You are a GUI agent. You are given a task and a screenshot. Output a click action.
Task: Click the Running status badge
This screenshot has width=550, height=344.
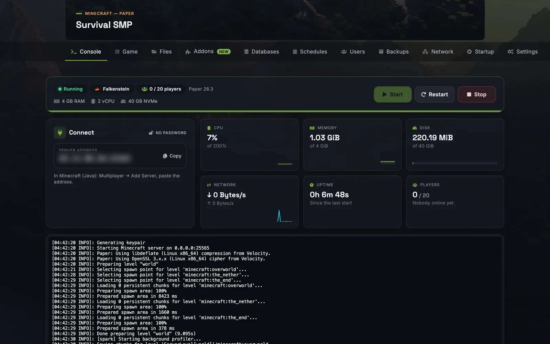pos(70,89)
